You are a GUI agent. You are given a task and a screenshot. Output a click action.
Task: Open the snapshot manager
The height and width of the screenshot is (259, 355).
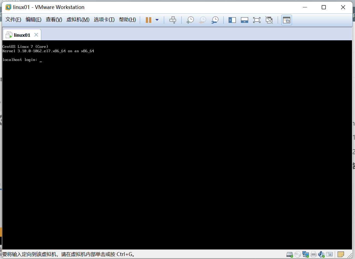(215, 20)
